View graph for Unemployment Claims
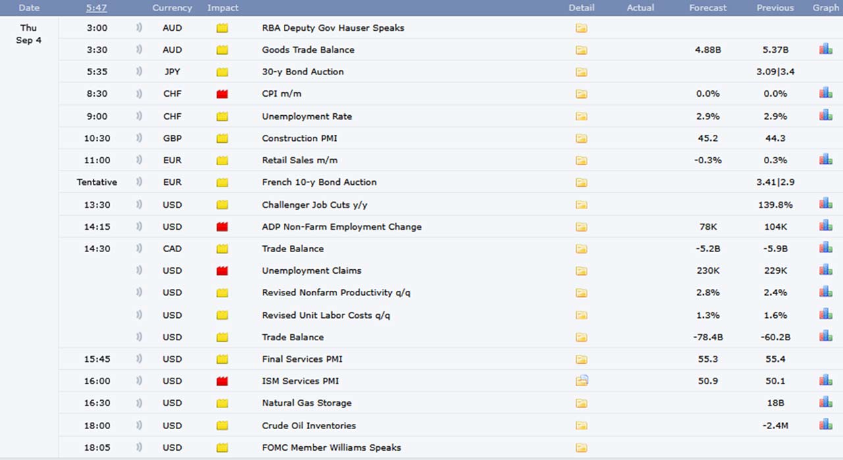843x460 pixels. pos(825,270)
